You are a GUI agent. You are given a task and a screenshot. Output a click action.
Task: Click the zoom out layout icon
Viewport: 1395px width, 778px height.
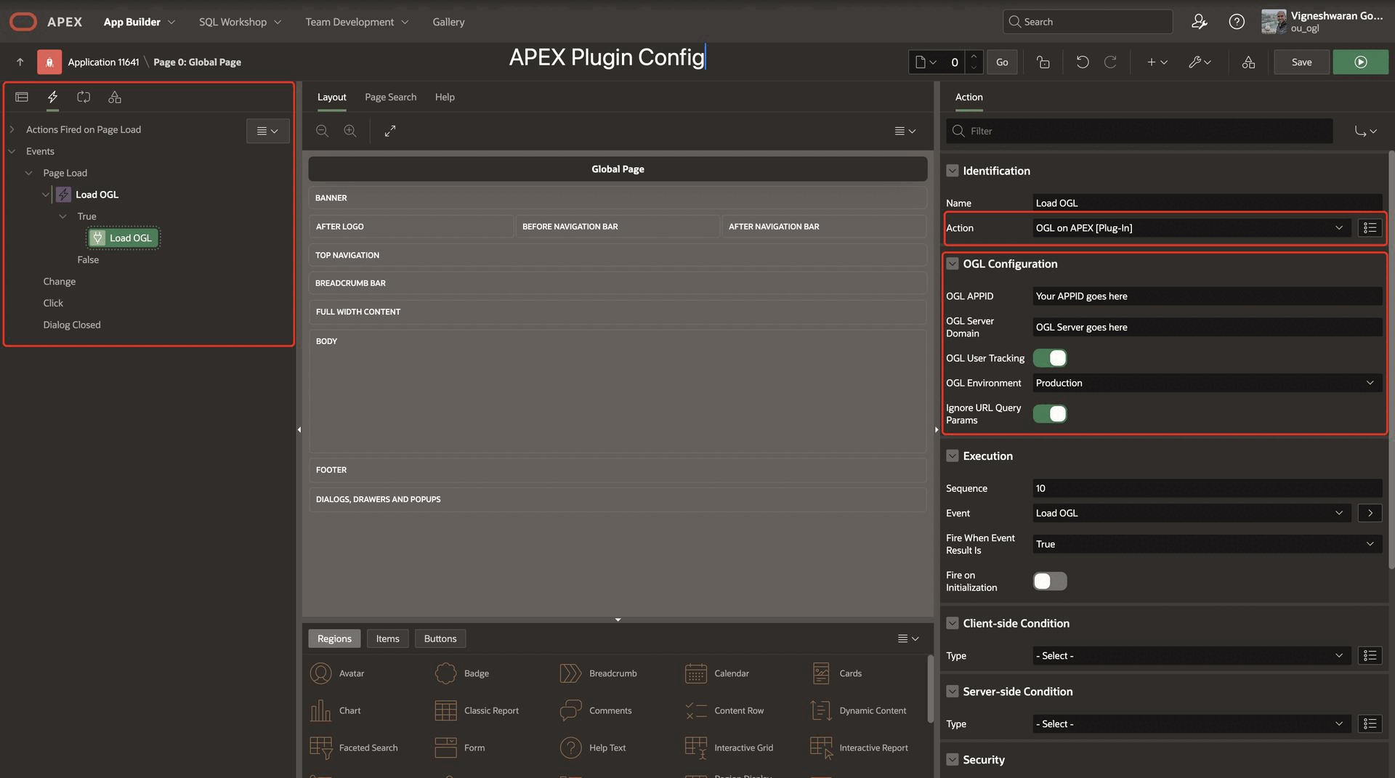[322, 131]
